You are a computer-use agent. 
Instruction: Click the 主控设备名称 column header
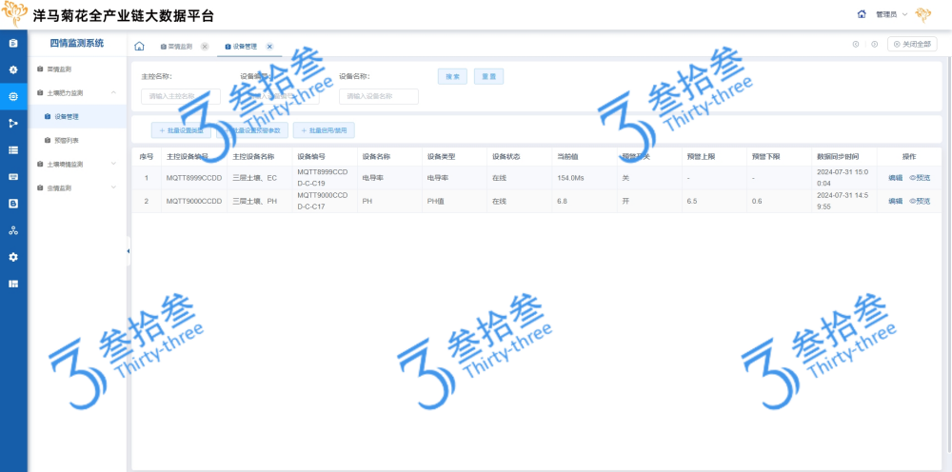[253, 156]
